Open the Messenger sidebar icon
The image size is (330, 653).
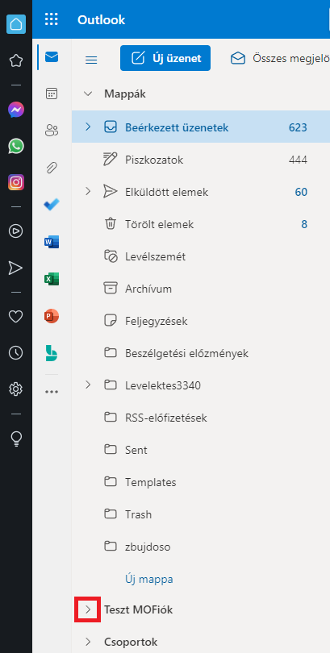[x=16, y=110]
